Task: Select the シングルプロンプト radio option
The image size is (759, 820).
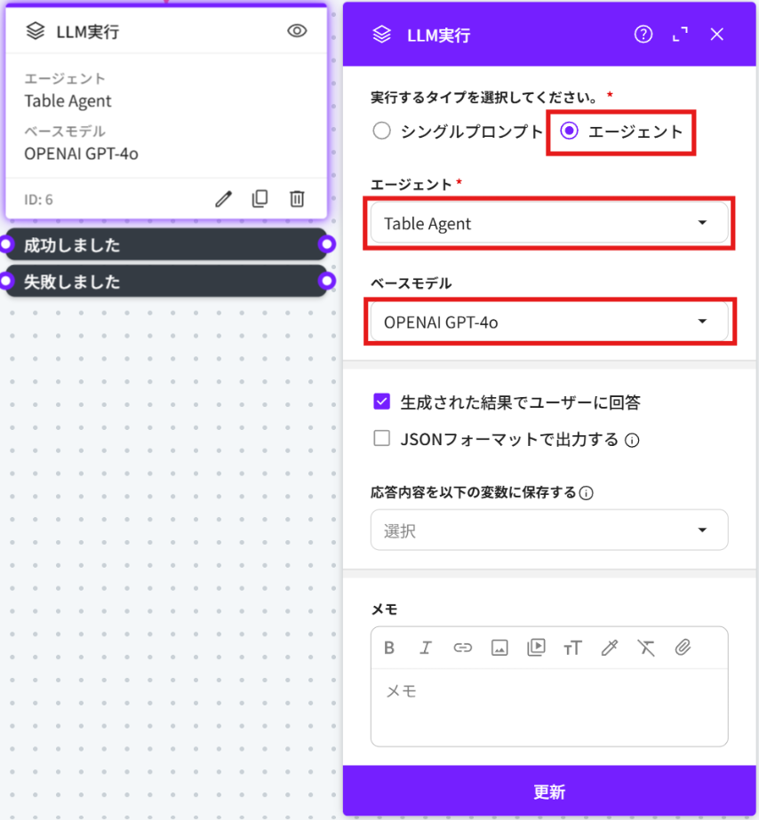Action: click(x=382, y=131)
